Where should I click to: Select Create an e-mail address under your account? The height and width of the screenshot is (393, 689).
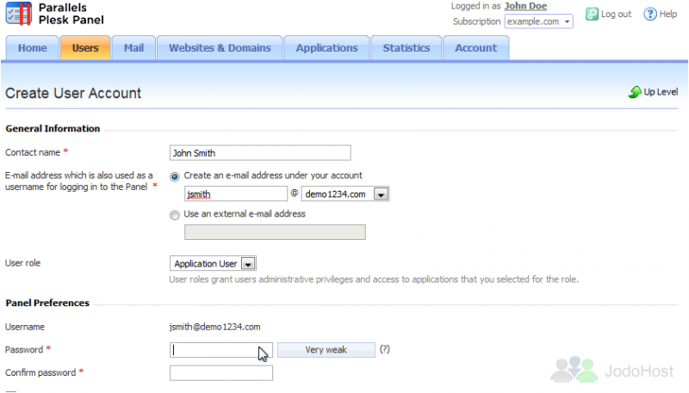pos(175,176)
